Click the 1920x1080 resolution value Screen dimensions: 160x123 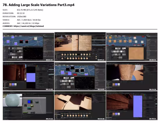[x=22, y=17]
